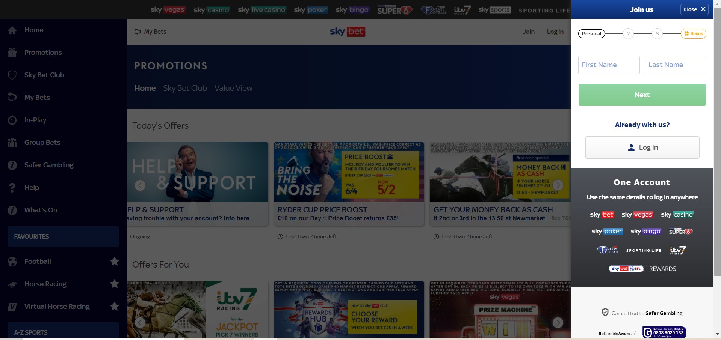
Task: Click the green Next button
Action: [x=642, y=95]
